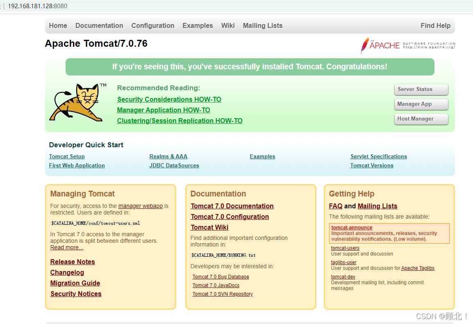Open the Servlet Specifications link
This screenshot has height=324, width=473.
tap(378, 156)
